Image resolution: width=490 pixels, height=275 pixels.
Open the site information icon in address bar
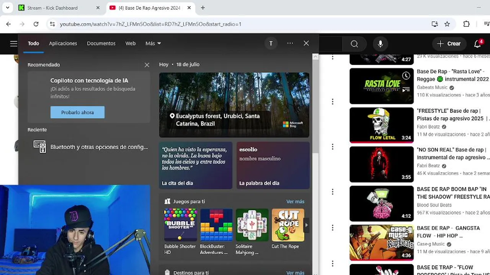click(52, 24)
